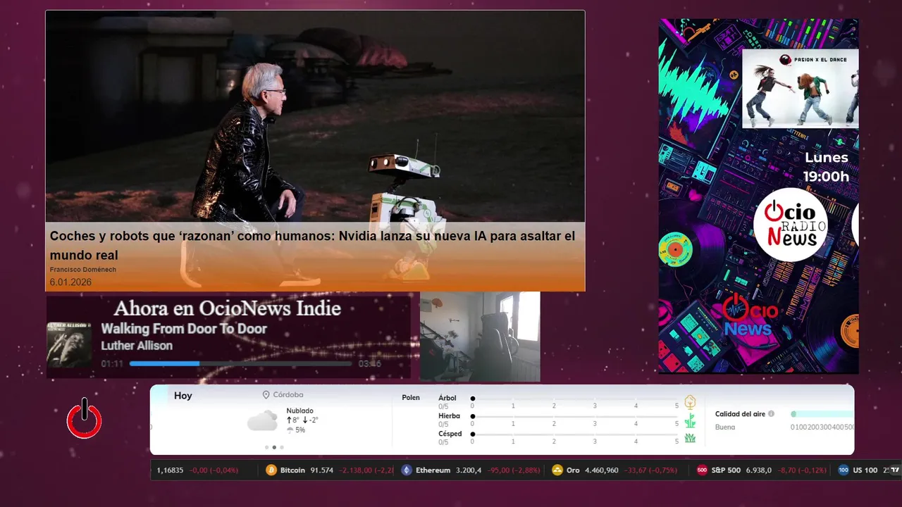Click the TradingView logo in the ticker
This screenshot has height=507, width=902.
tap(896, 470)
